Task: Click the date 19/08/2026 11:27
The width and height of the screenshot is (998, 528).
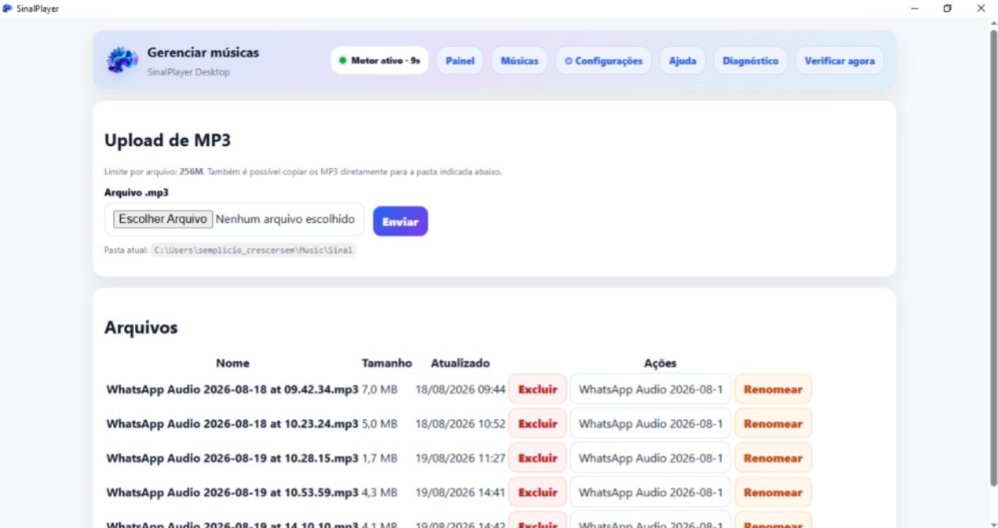Action: click(460, 458)
